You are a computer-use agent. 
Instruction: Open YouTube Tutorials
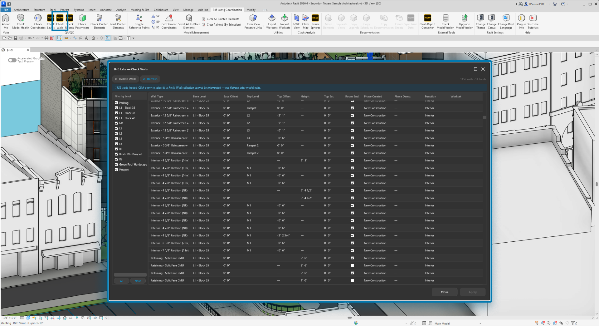click(x=533, y=22)
